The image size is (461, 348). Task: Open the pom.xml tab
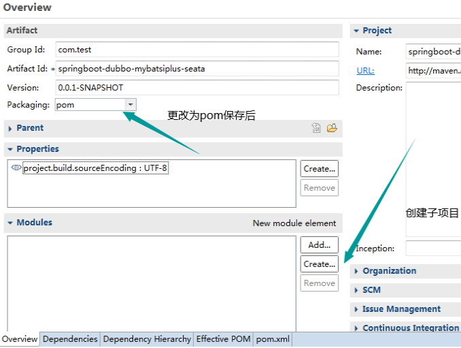272,339
